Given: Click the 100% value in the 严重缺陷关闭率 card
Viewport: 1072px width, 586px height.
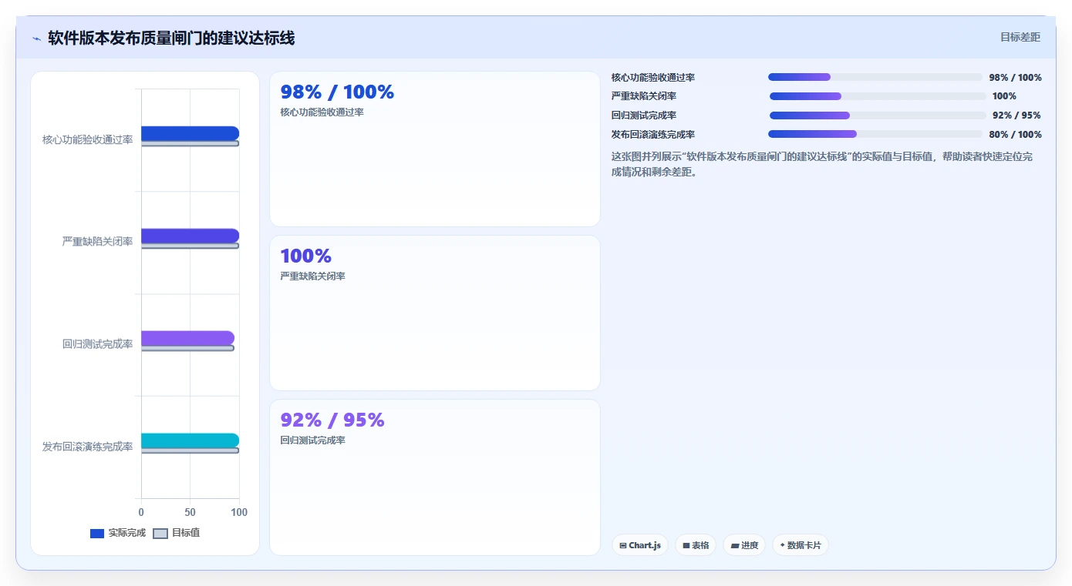Looking at the screenshot, I should (306, 256).
